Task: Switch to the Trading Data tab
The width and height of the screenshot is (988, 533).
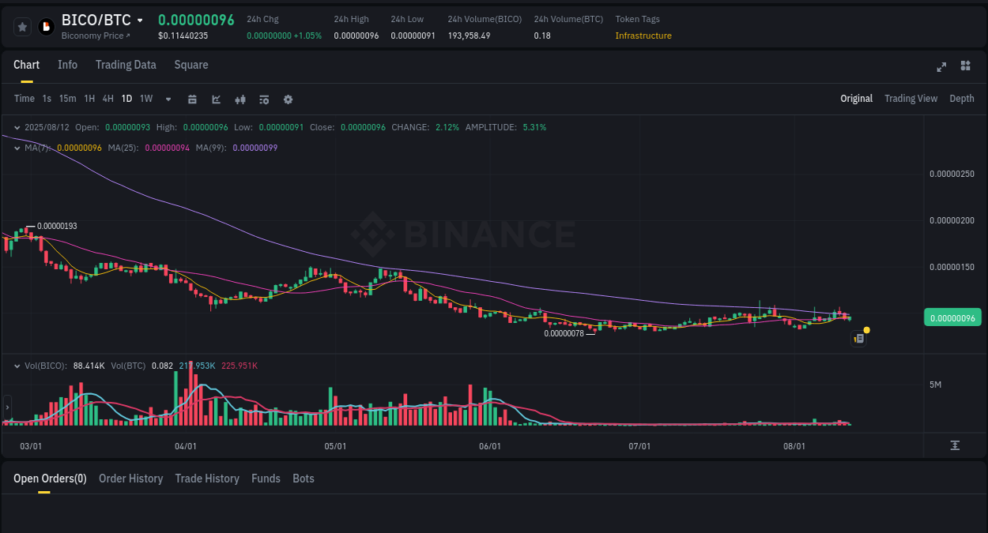Action: pos(126,65)
